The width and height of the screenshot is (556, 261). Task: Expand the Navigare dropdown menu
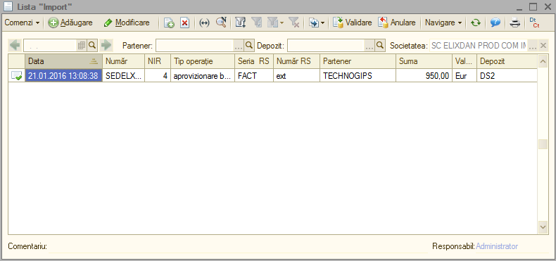443,23
